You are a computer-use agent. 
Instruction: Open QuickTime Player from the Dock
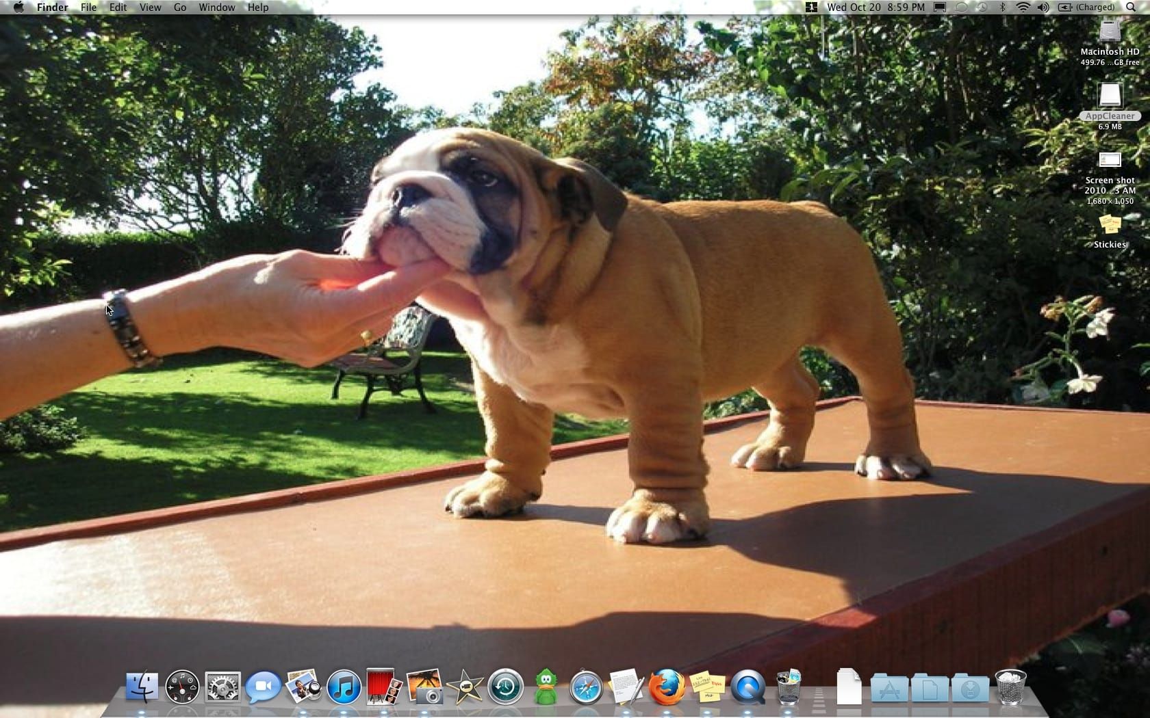[749, 687]
